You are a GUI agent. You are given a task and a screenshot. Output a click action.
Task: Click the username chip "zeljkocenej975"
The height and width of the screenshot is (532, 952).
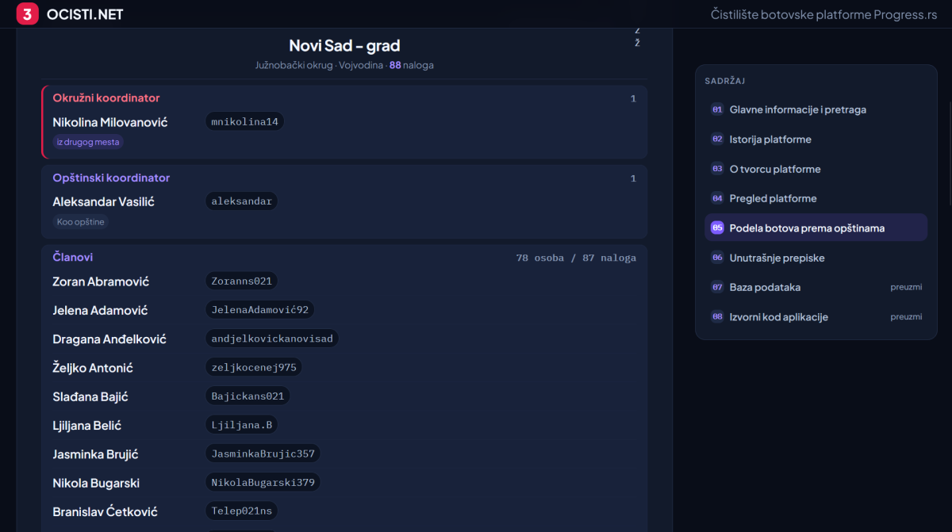254,368
